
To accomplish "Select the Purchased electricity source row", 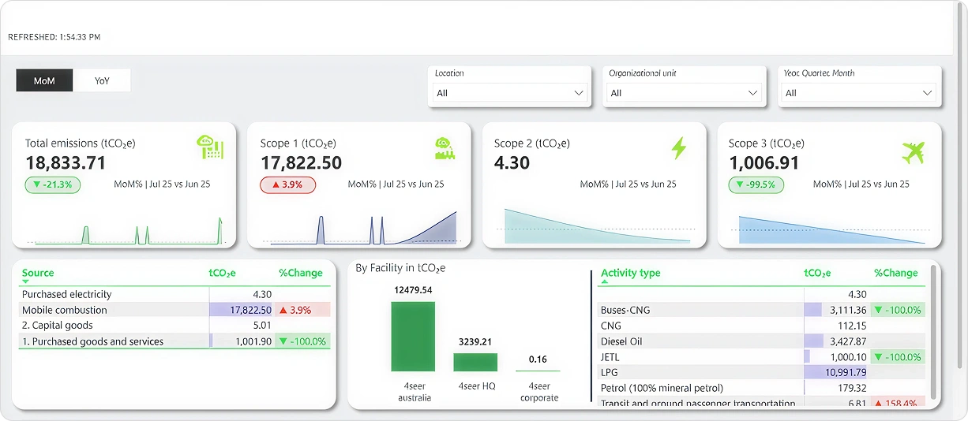I will click(67, 294).
